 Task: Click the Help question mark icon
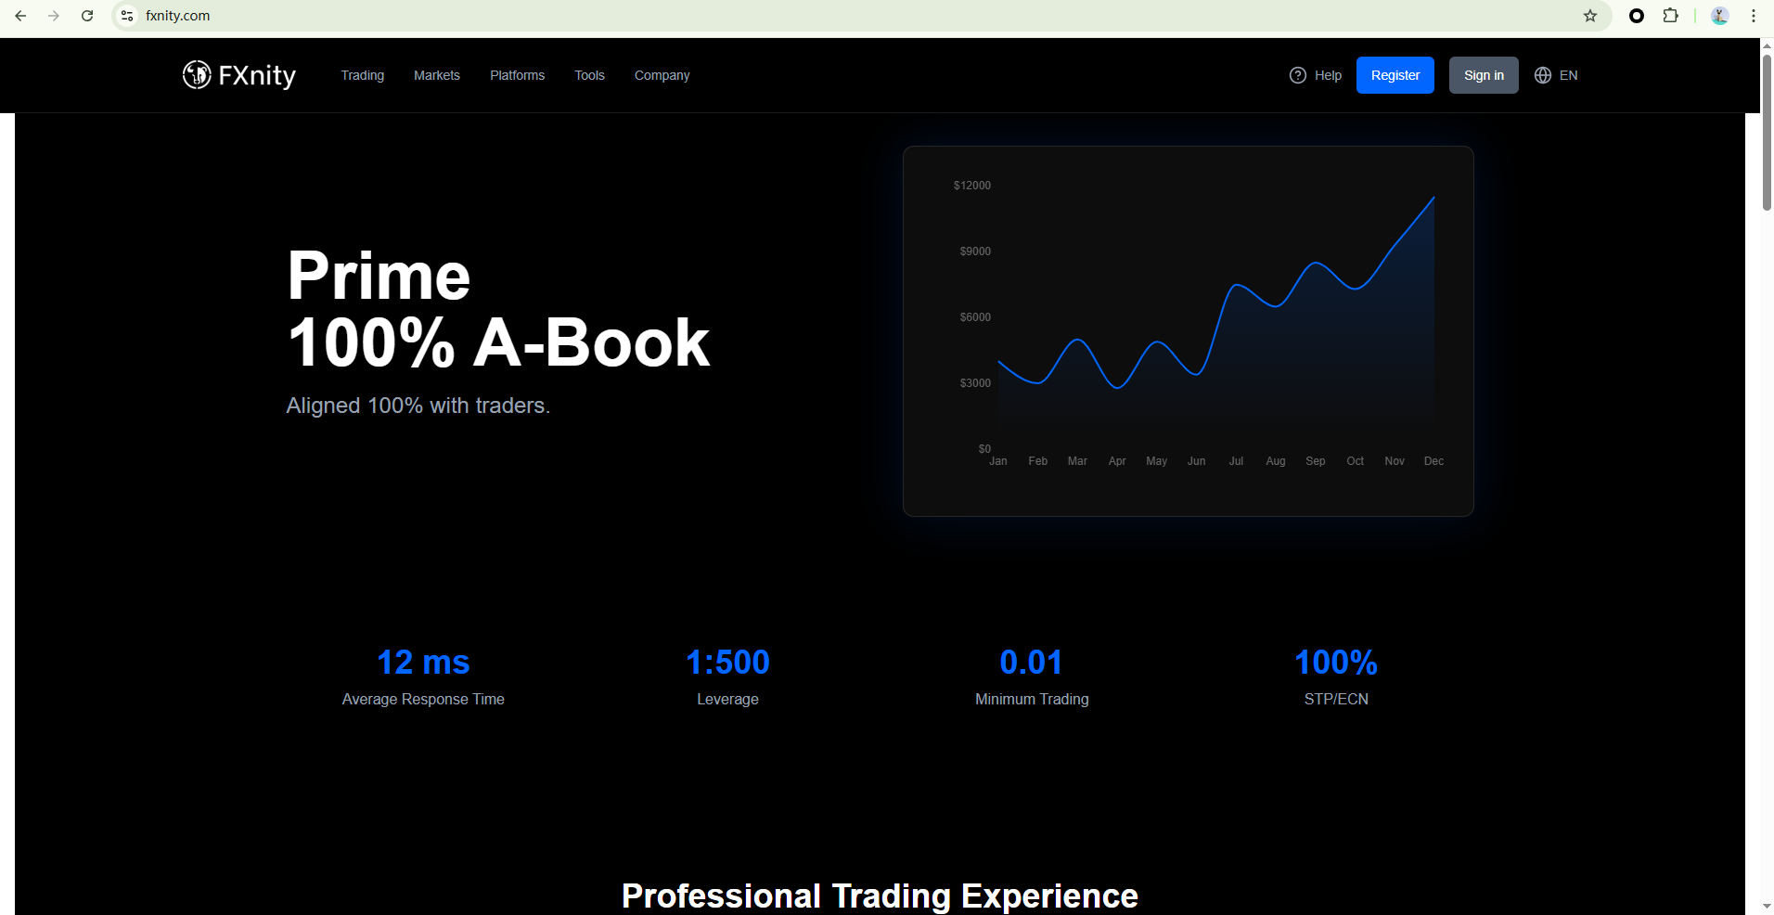coord(1298,75)
